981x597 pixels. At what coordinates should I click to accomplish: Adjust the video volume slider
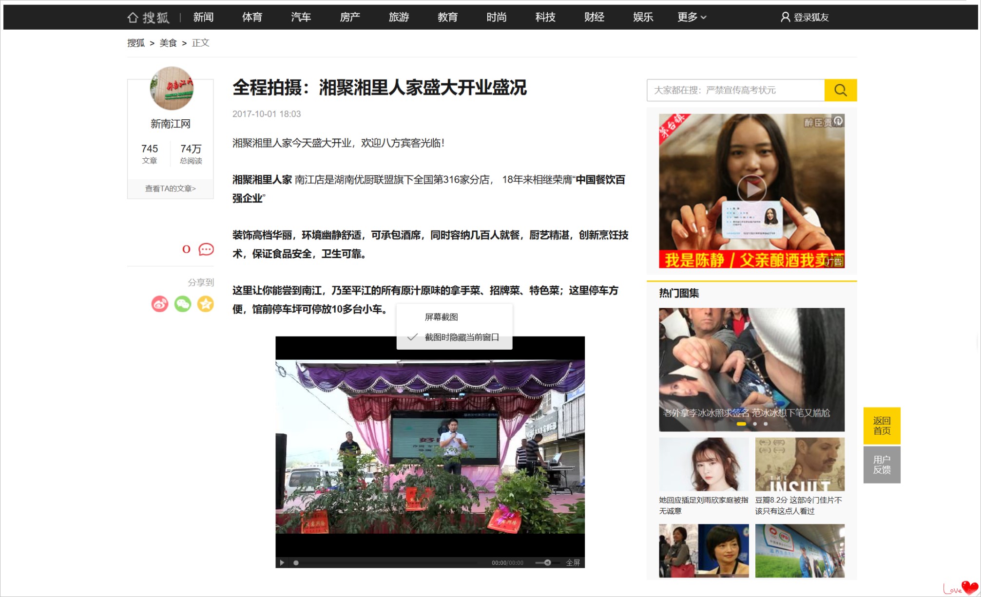tap(547, 562)
